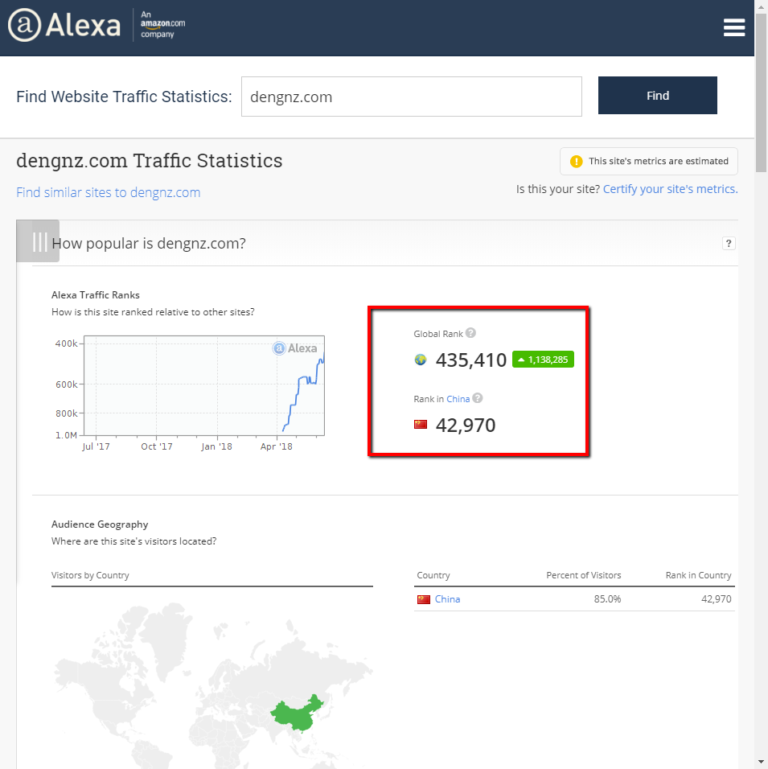Click the Alexa traffic rank chart
The width and height of the screenshot is (768, 769).
tap(204, 385)
